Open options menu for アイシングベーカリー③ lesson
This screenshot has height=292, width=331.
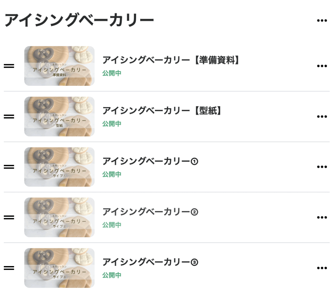(322, 268)
